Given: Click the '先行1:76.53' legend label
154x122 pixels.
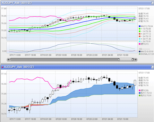Looking at the screenshot, I should click(x=146, y=93).
